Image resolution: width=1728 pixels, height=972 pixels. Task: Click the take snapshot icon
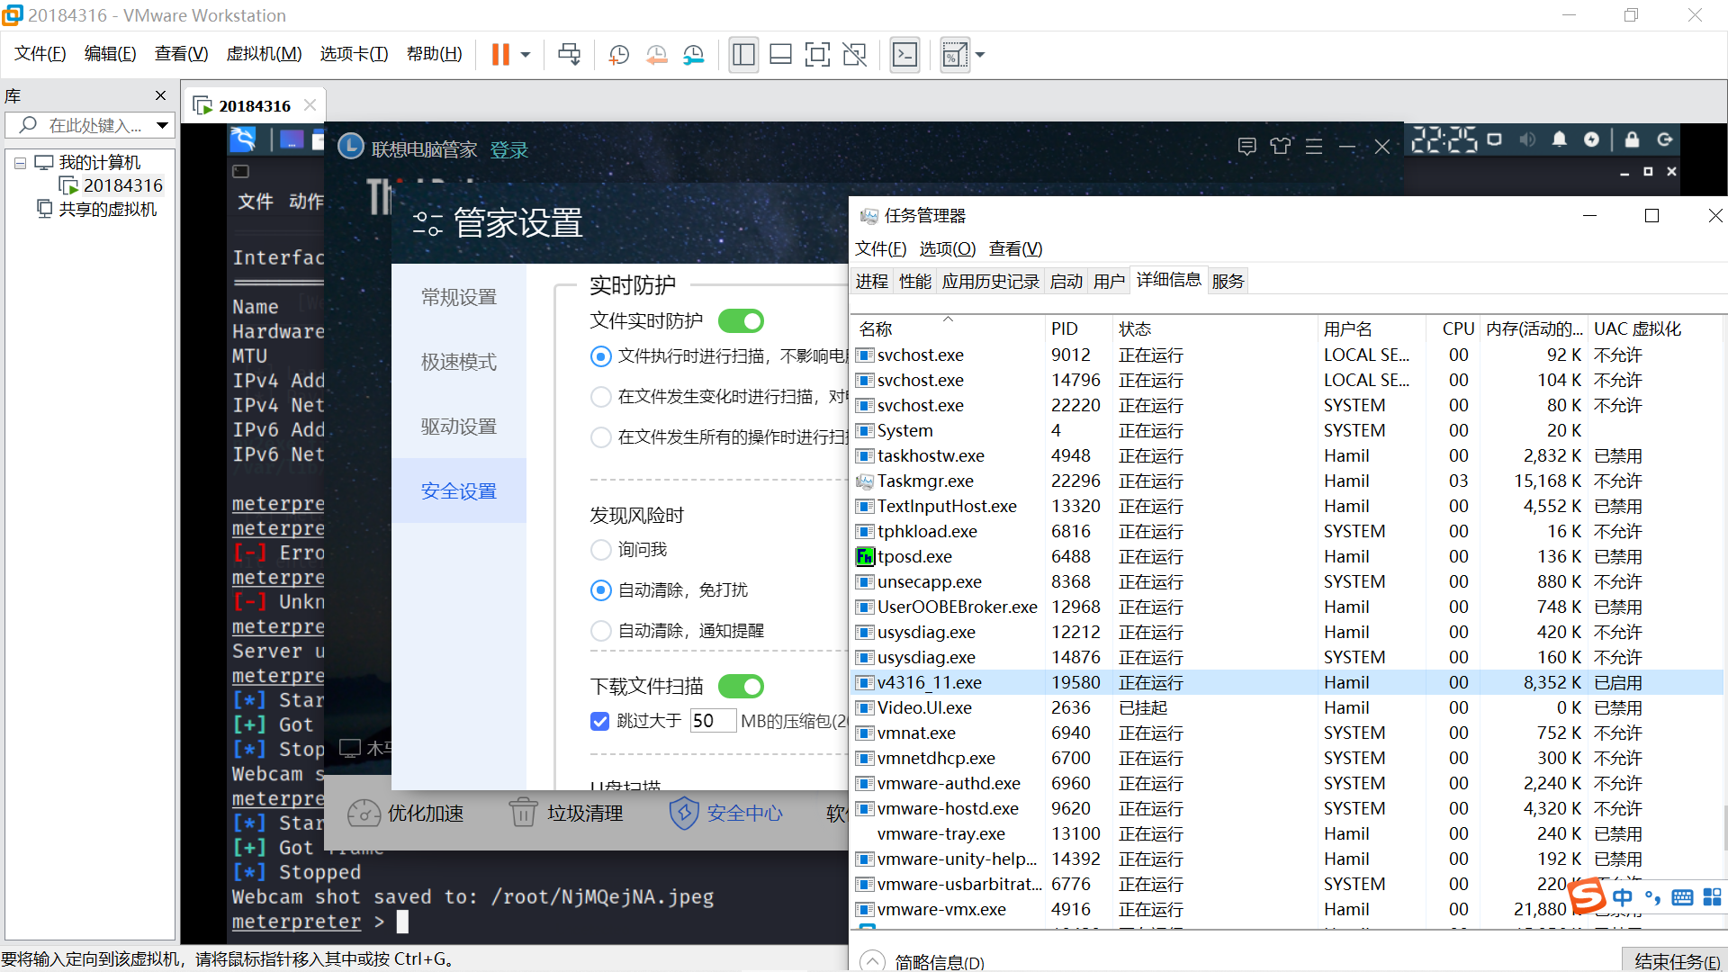pos(619,55)
